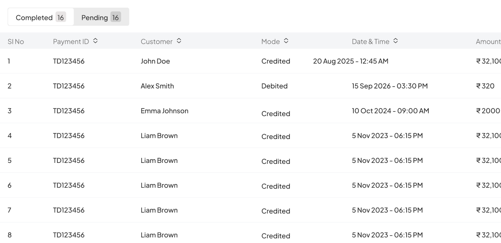Screen dimensions: 501x243
Task: Open John Doe customer row
Action: [155, 61]
